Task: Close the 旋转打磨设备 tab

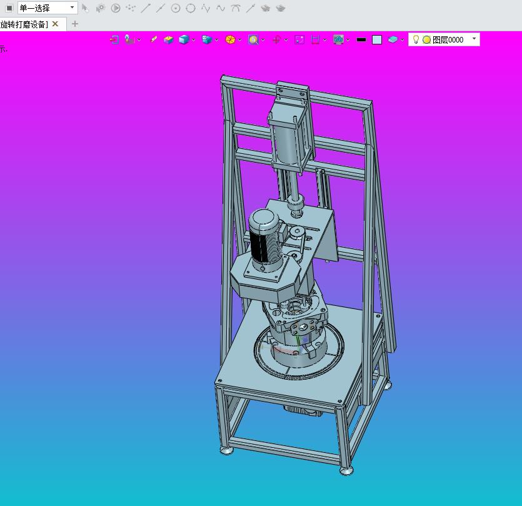Action: click(x=55, y=24)
